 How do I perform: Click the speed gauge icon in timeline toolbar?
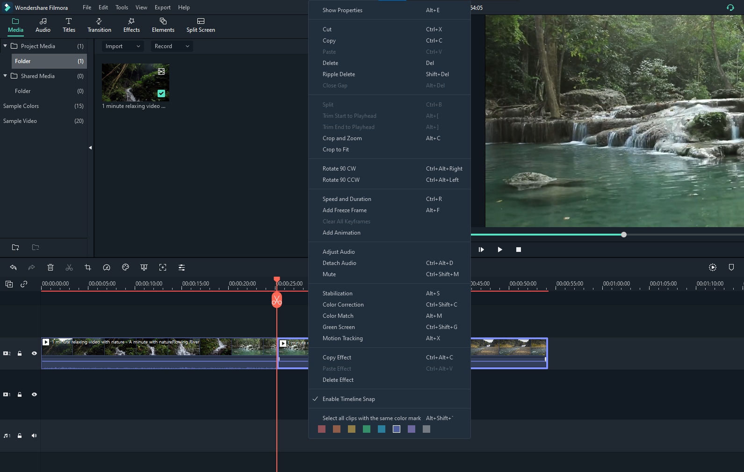[x=107, y=267]
